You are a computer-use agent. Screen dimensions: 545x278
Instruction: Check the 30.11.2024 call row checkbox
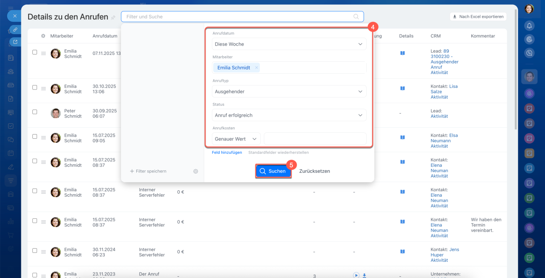[x=35, y=251]
